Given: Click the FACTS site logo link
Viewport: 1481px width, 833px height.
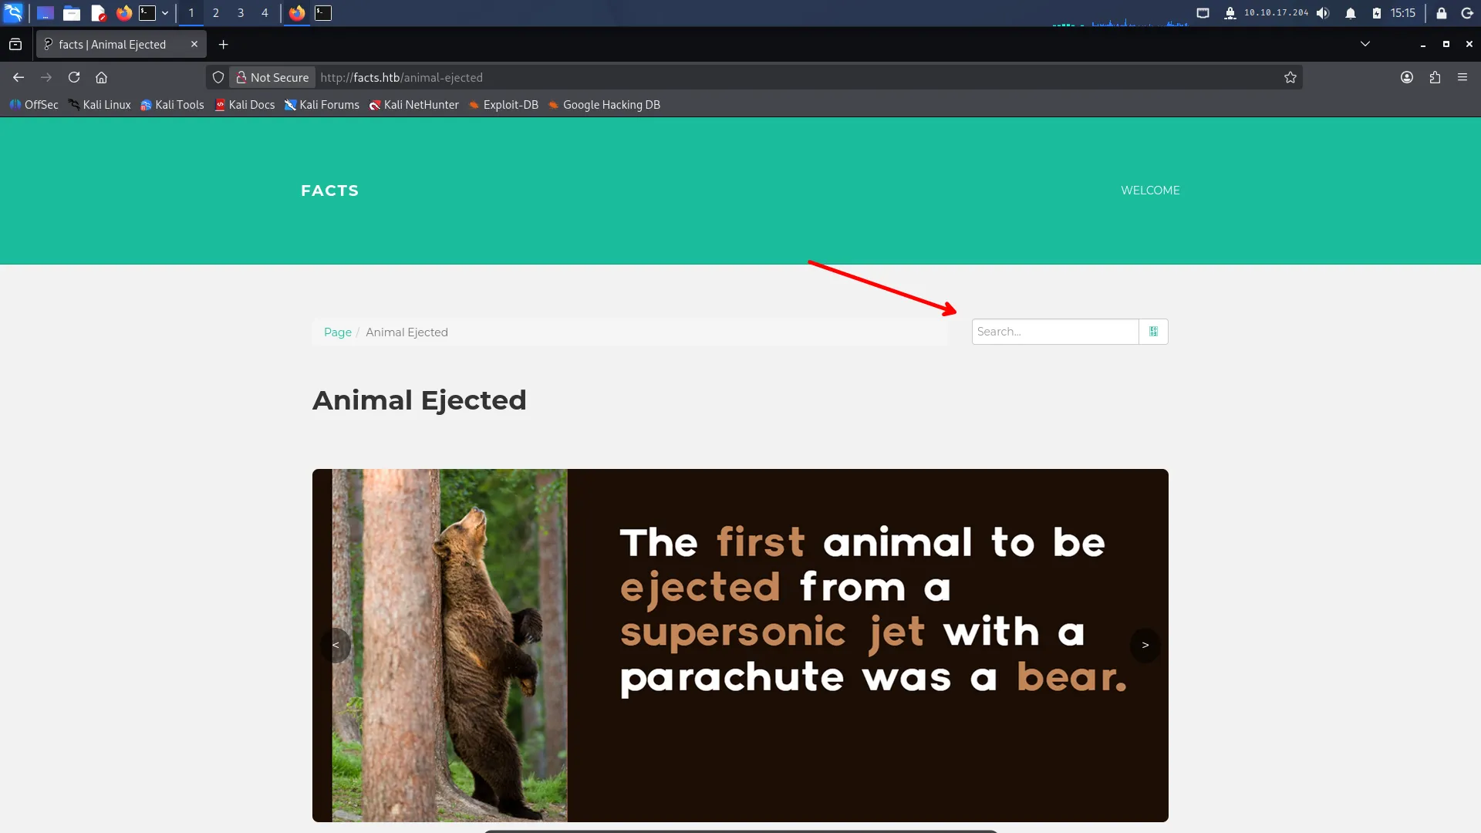Looking at the screenshot, I should tap(329, 191).
